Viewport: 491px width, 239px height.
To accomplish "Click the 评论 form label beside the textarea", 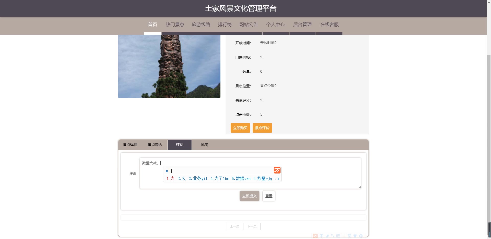I will point(133,173).
